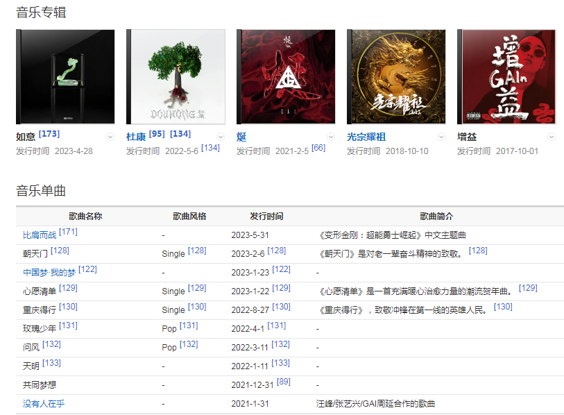Expand details arrow for 光宗耀祖 album
The image size is (564, 415).
(441, 137)
